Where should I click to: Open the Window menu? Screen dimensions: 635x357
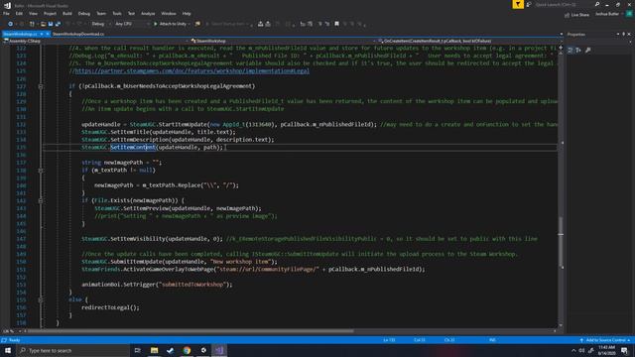[x=169, y=14]
